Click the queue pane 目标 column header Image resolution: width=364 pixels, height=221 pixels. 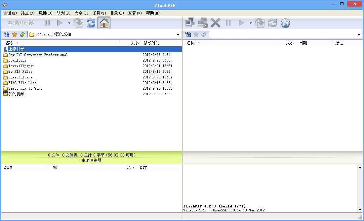pyautogui.click(x=69, y=167)
